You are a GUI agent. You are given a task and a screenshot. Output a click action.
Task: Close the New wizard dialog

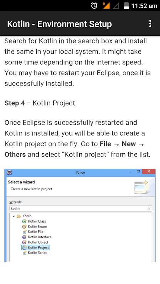point(149,171)
